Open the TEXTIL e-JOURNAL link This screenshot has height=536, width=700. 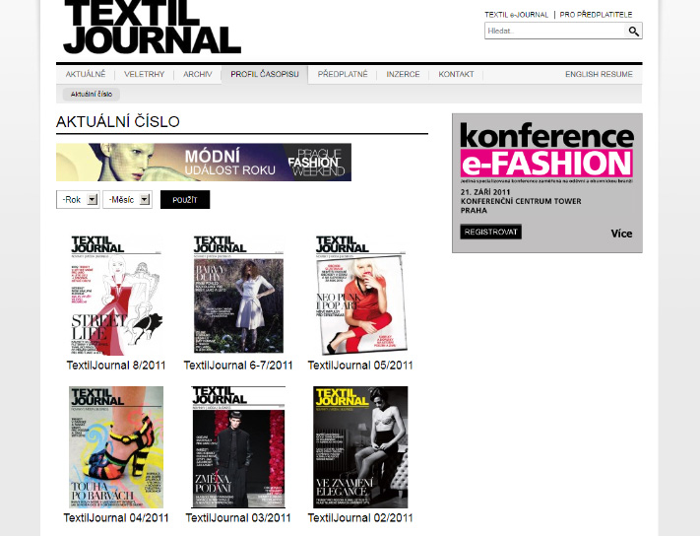(x=516, y=15)
